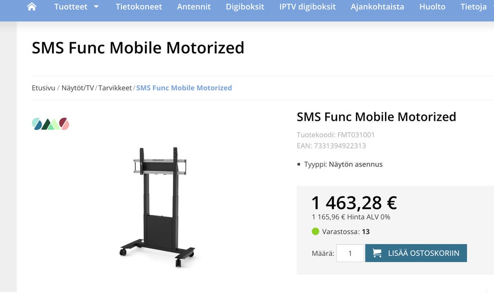The image size is (494, 292).
Task: Click the TV stand product image
Action: coord(157,207)
